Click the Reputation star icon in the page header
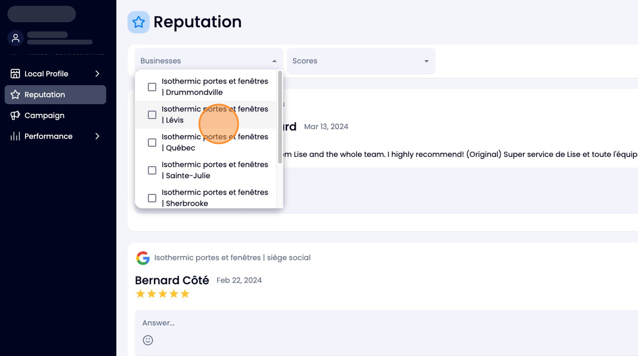Image resolution: width=638 pixels, height=356 pixels. click(138, 22)
